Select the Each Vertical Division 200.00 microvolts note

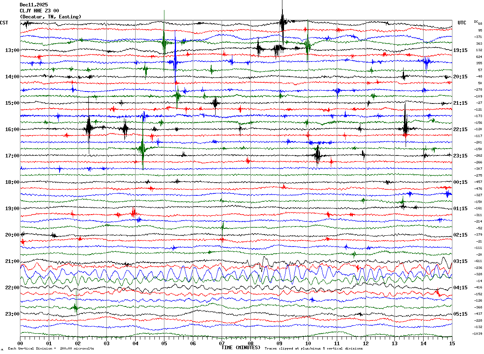point(51,349)
